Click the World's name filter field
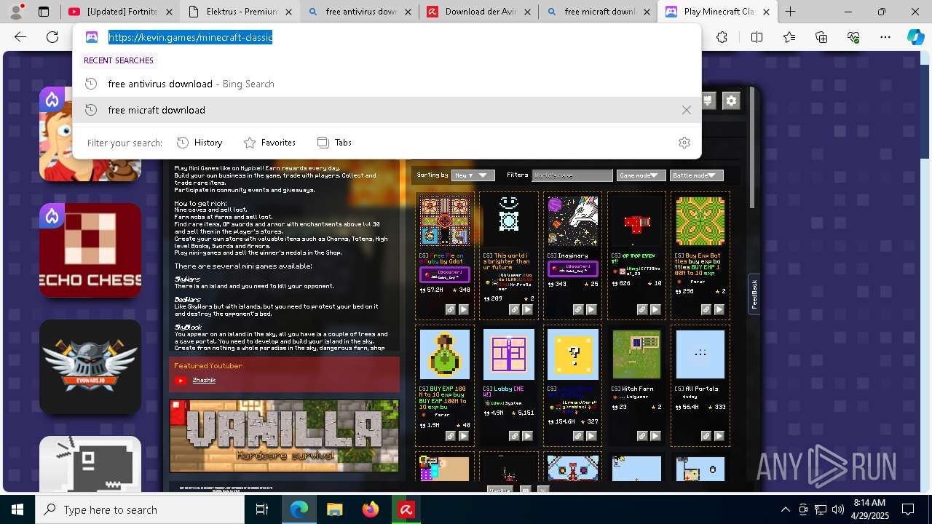Viewport: 932px width, 524px height. (x=572, y=175)
